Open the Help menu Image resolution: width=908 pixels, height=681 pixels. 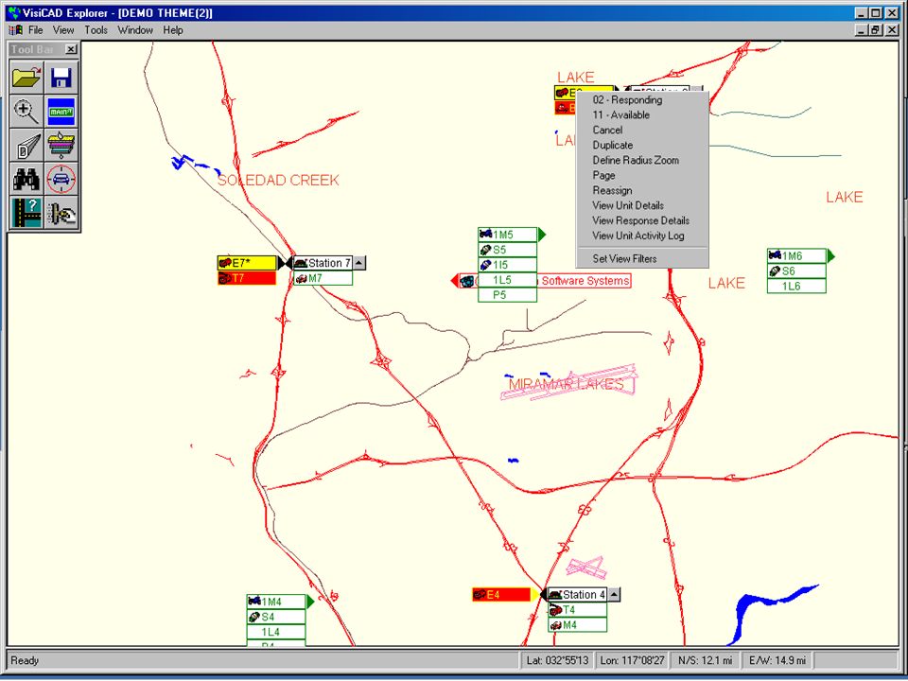[172, 30]
